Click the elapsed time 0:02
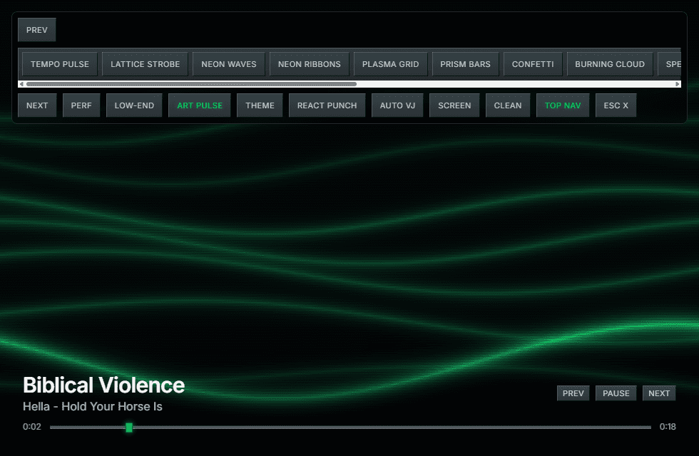 (x=32, y=427)
